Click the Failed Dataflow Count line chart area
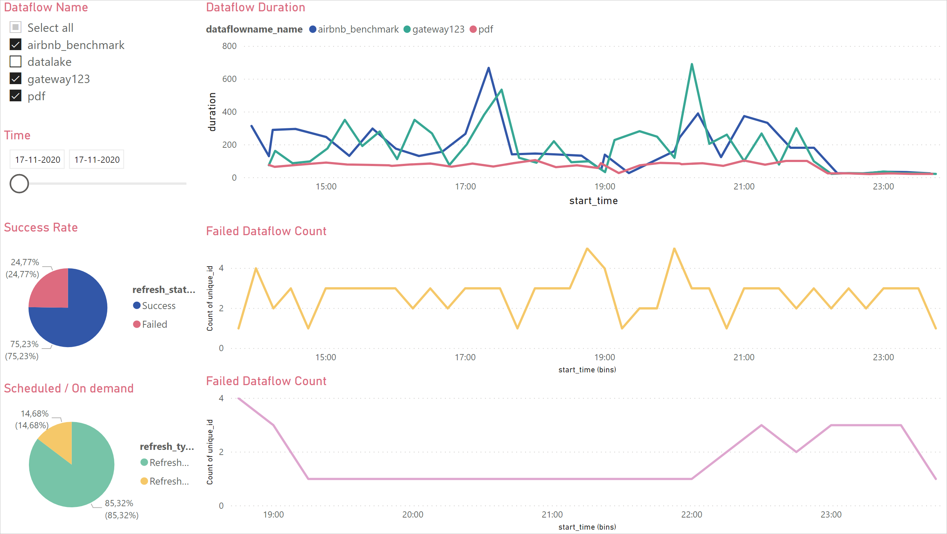 click(x=572, y=299)
